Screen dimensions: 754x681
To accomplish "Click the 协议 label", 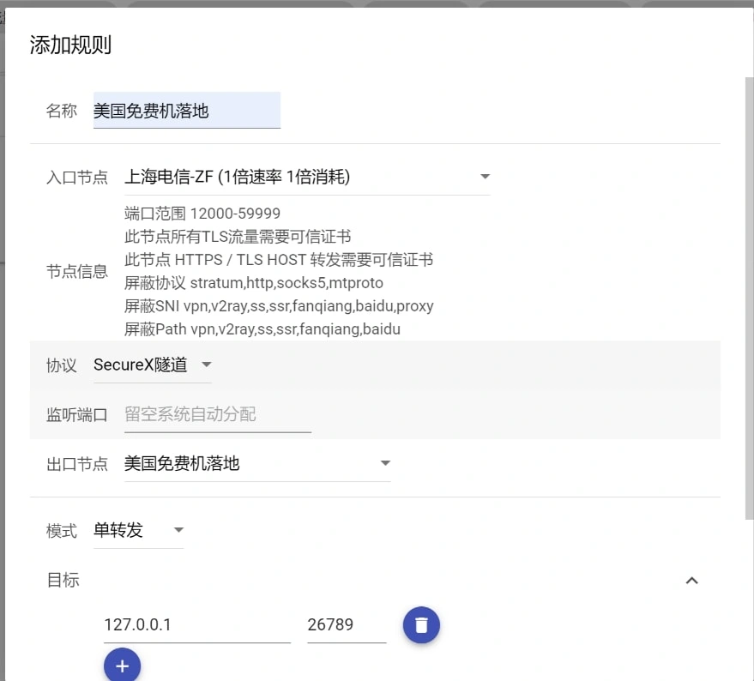I will click(61, 365).
